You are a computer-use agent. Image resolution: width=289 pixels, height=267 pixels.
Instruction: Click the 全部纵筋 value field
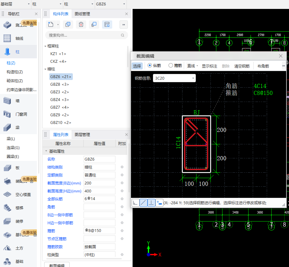[100, 199]
